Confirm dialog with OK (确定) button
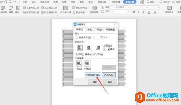Image resolution: width=181 pixels, height=105 pixels. pyautogui.click(x=95, y=82)
